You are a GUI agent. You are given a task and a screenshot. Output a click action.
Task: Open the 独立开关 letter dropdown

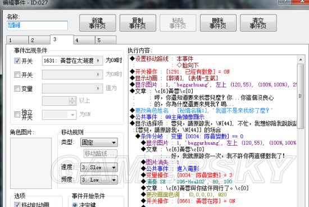(x=60, y=115)
